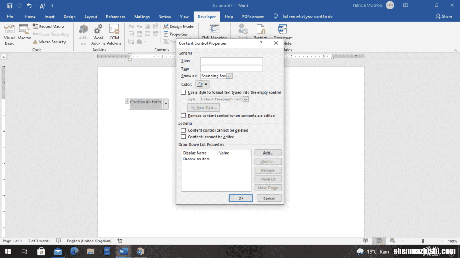
Task: Click English (United Kingdom) language status
Action: click(89, 241)
